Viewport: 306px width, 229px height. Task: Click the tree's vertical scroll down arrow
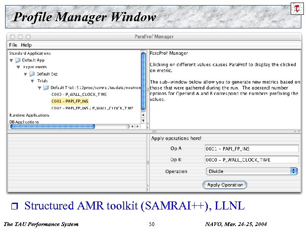pos(143,121)
